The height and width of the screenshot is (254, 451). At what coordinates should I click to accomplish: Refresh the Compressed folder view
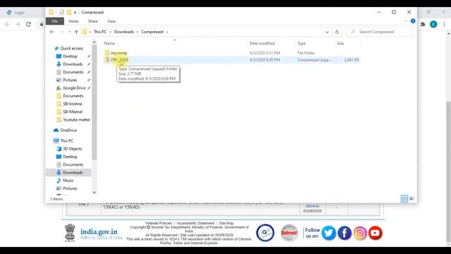pos(337,32)
